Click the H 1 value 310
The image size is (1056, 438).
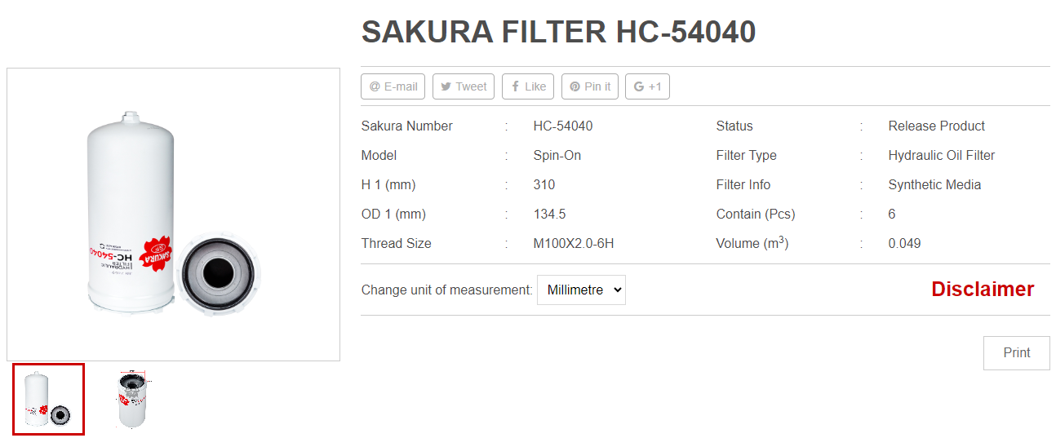544,185
